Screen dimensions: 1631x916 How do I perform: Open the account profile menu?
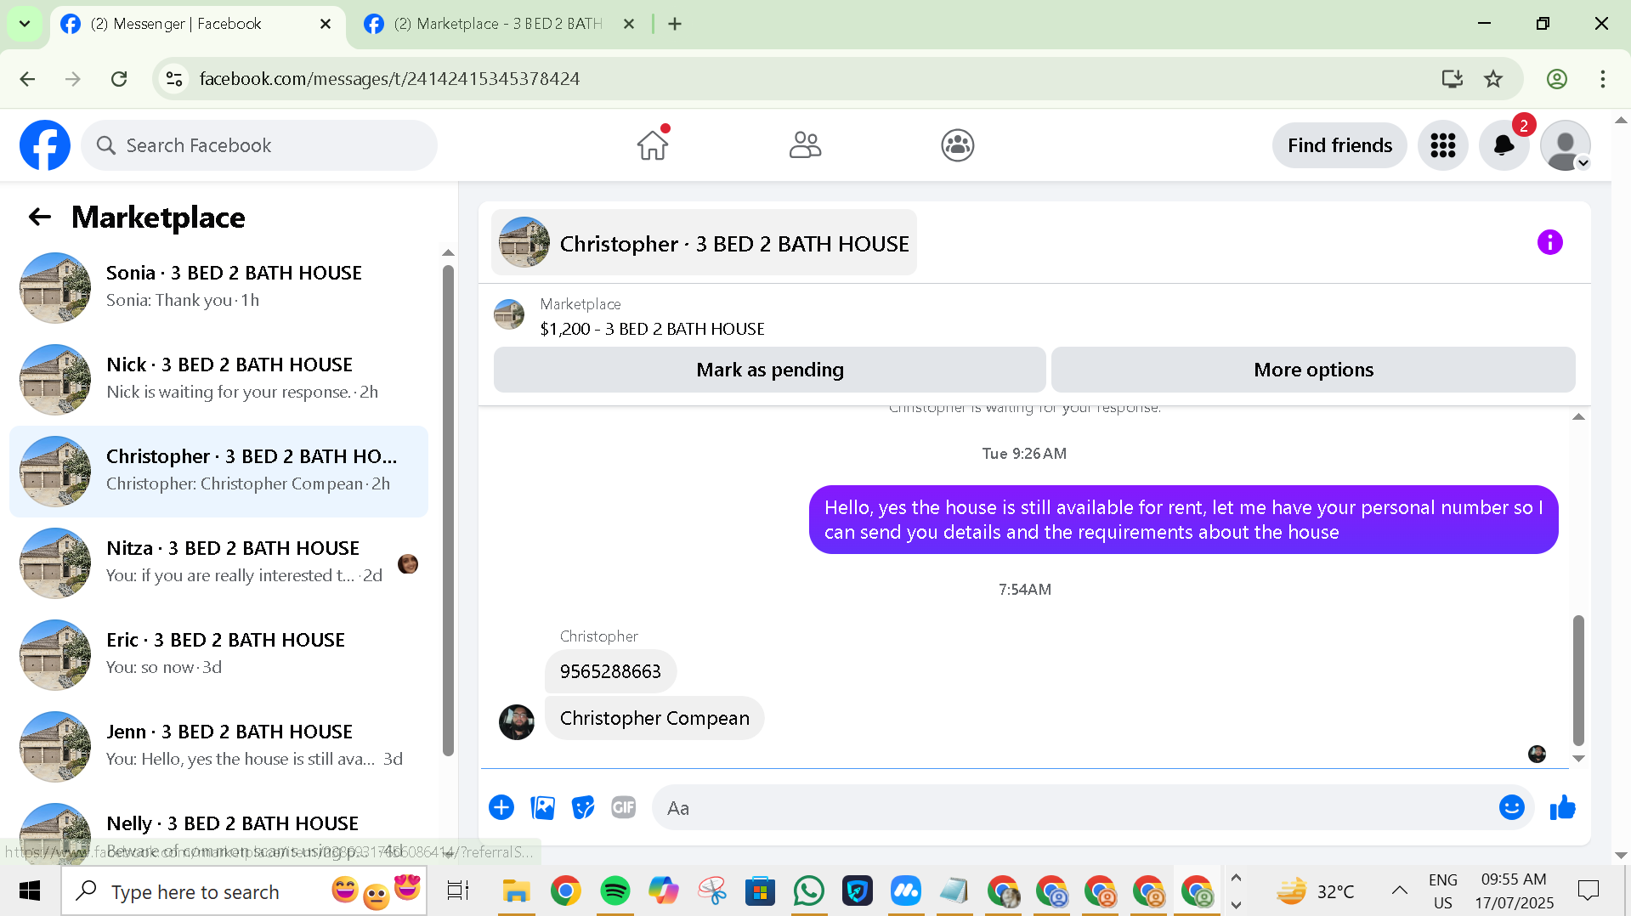(1566, 145)
